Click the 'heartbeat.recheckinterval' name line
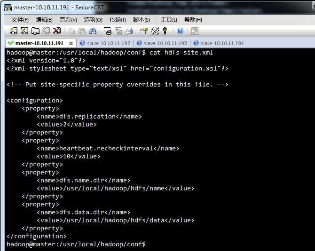Screen dimensions: 315x251 pos(108,149)
